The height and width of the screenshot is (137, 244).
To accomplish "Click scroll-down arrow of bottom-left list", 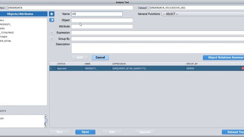I will point(46,126).
